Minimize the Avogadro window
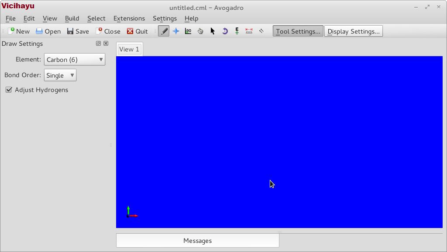The width and height of the screenshot is (447, 252). pyautogui.click(x=416, y=7)
